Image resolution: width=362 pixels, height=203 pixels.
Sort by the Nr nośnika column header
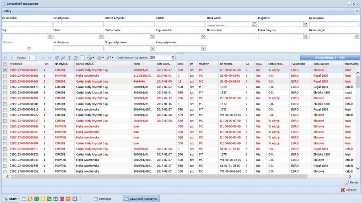coord(25,64)
